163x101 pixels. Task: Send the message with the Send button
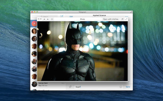128,87
